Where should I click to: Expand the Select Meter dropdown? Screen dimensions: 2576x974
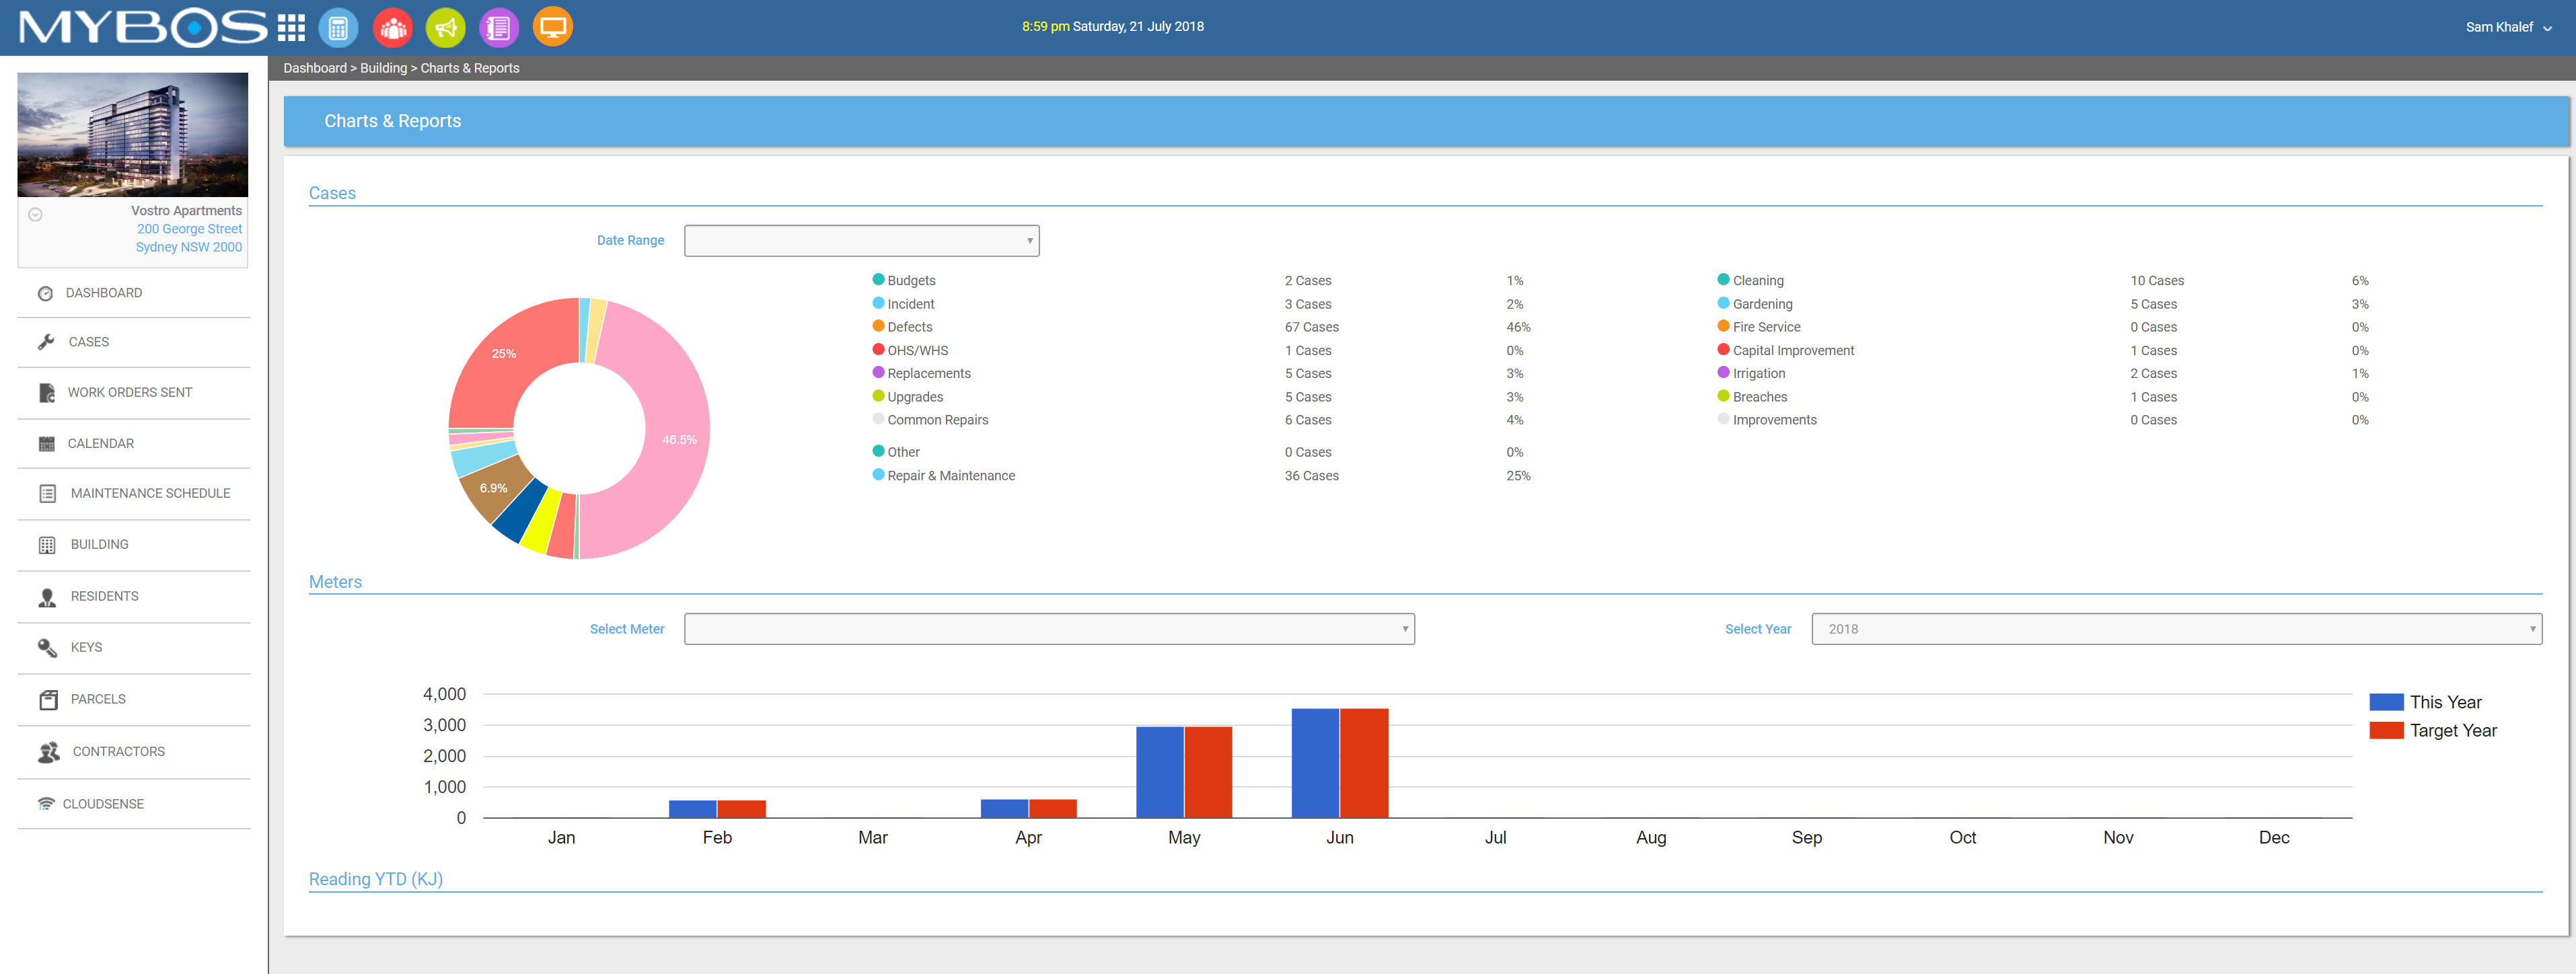[1048, 629]
